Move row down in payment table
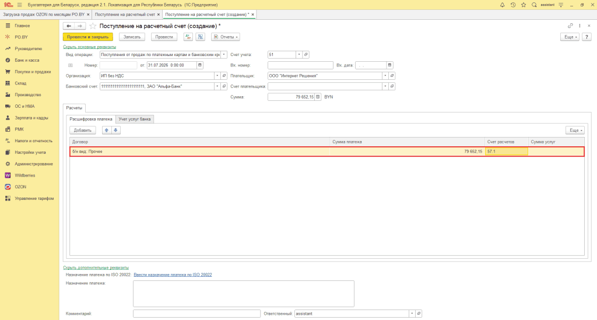Screen dimensions: 597x320 pyautogui.click(x=116, y=130)
